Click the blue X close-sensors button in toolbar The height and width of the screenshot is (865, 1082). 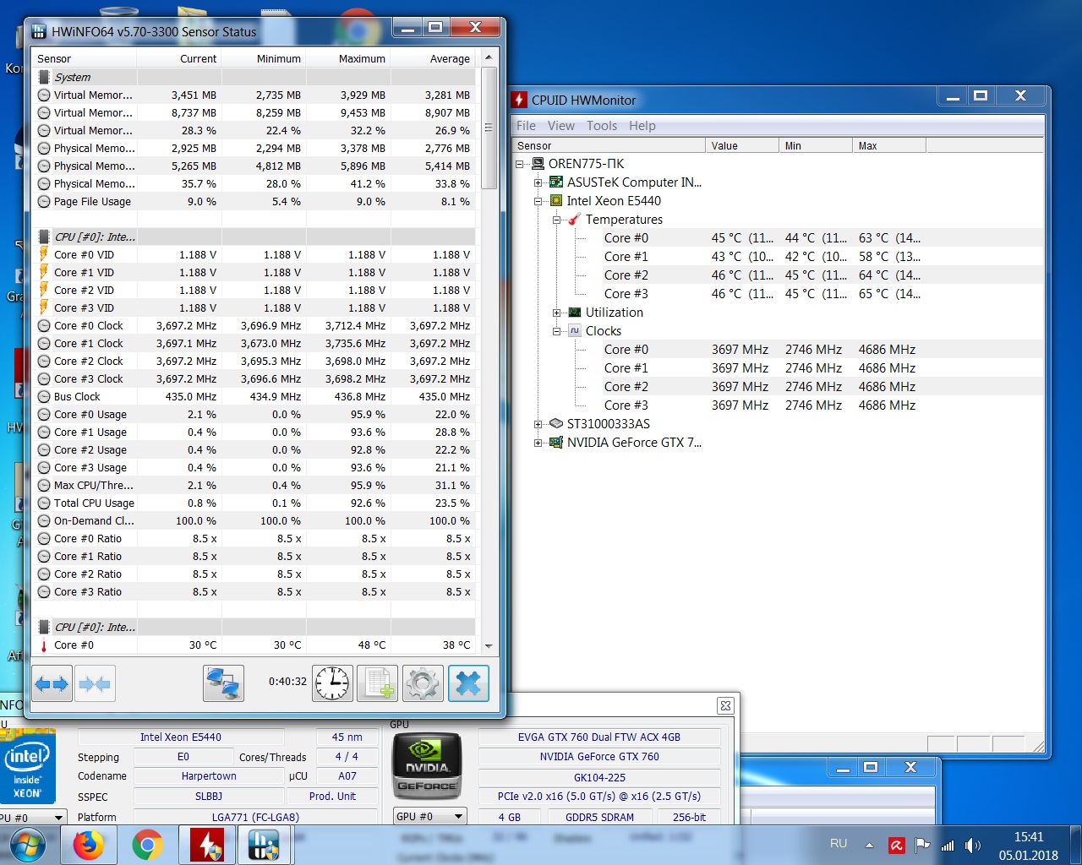(468, 683)
